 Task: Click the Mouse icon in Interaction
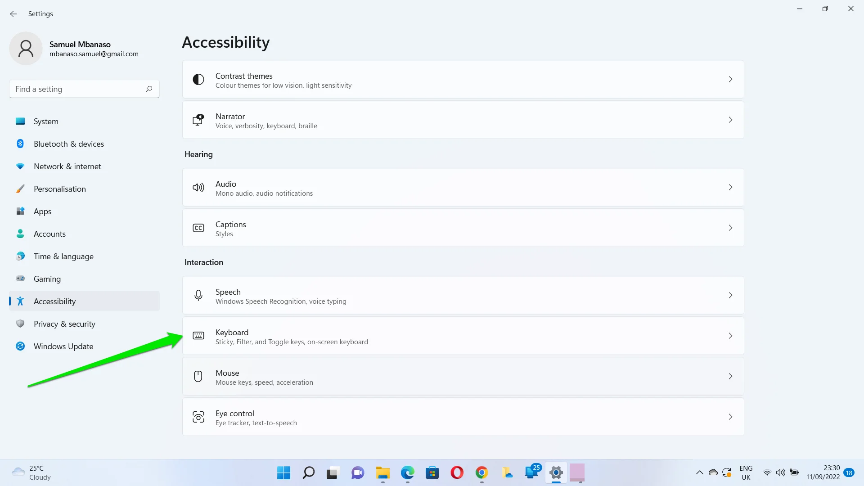click(198, 377)
